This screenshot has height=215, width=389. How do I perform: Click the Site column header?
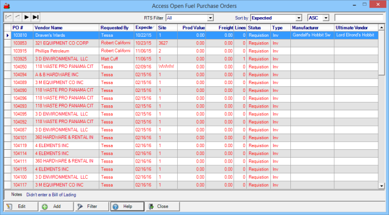tap(167, 27)
